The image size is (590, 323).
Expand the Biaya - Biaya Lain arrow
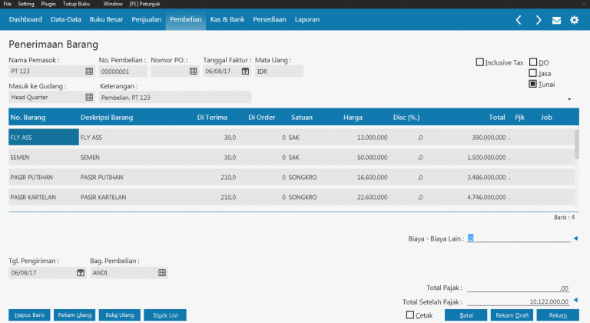click(x=575, y=238)
